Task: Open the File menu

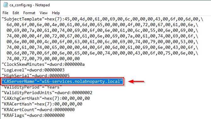Action: point(5,13)
